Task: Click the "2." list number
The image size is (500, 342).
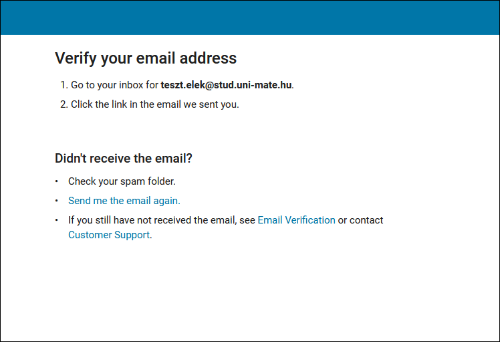Action: pos(64,104)
